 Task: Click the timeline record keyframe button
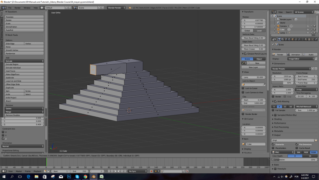click(x=151, y=171)
